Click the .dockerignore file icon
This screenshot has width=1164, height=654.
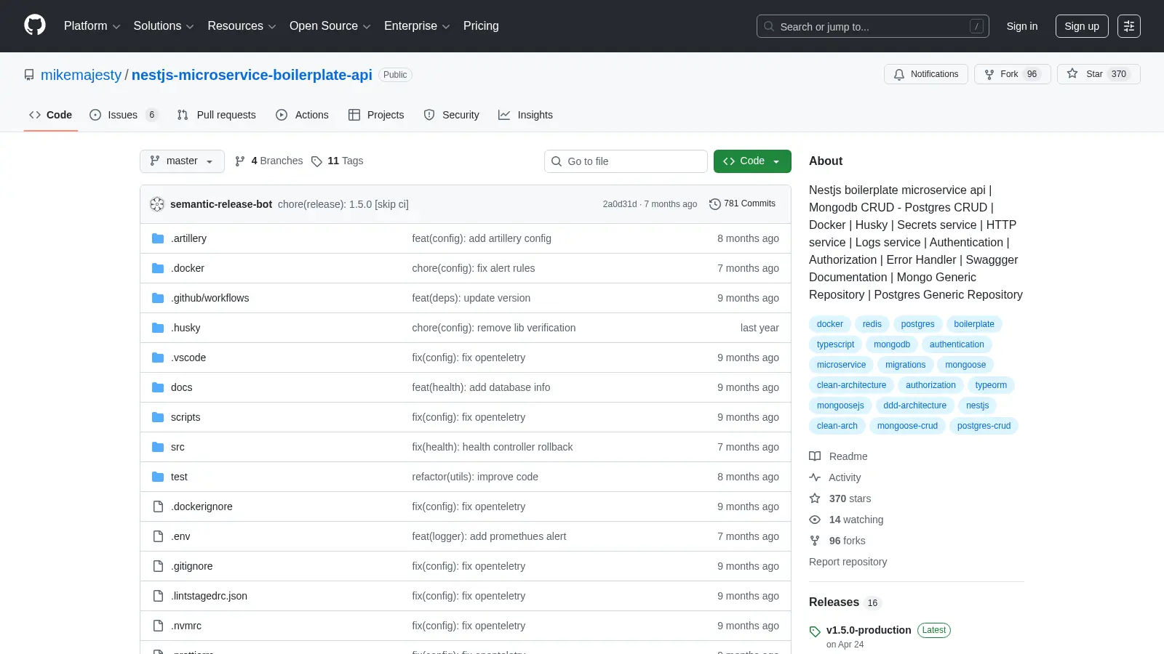pyautogui.click(x=158, y=506)
